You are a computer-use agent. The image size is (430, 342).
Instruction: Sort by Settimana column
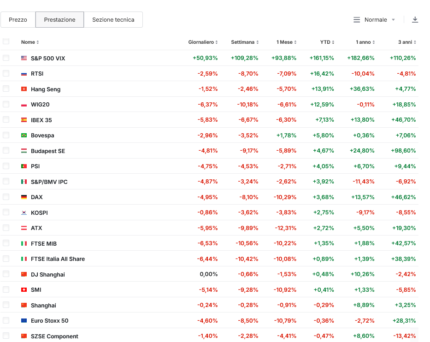pyautogui.click(x=245, y=42)
